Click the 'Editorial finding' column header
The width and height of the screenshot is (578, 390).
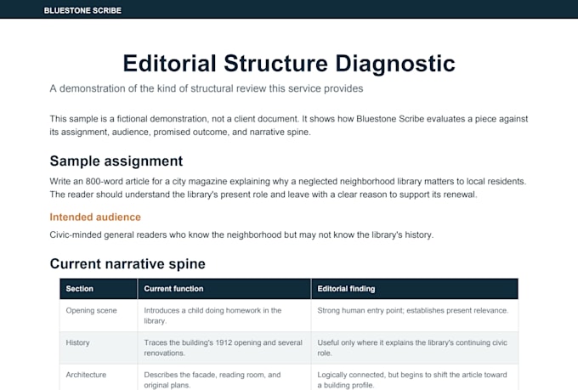(x=415, y=289)
